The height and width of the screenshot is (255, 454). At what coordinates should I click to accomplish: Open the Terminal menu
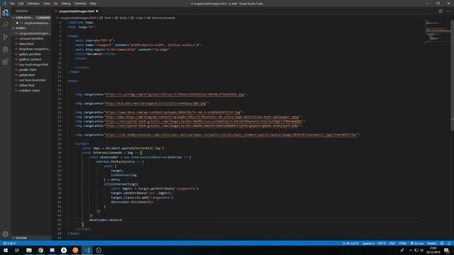coord(80,4)
